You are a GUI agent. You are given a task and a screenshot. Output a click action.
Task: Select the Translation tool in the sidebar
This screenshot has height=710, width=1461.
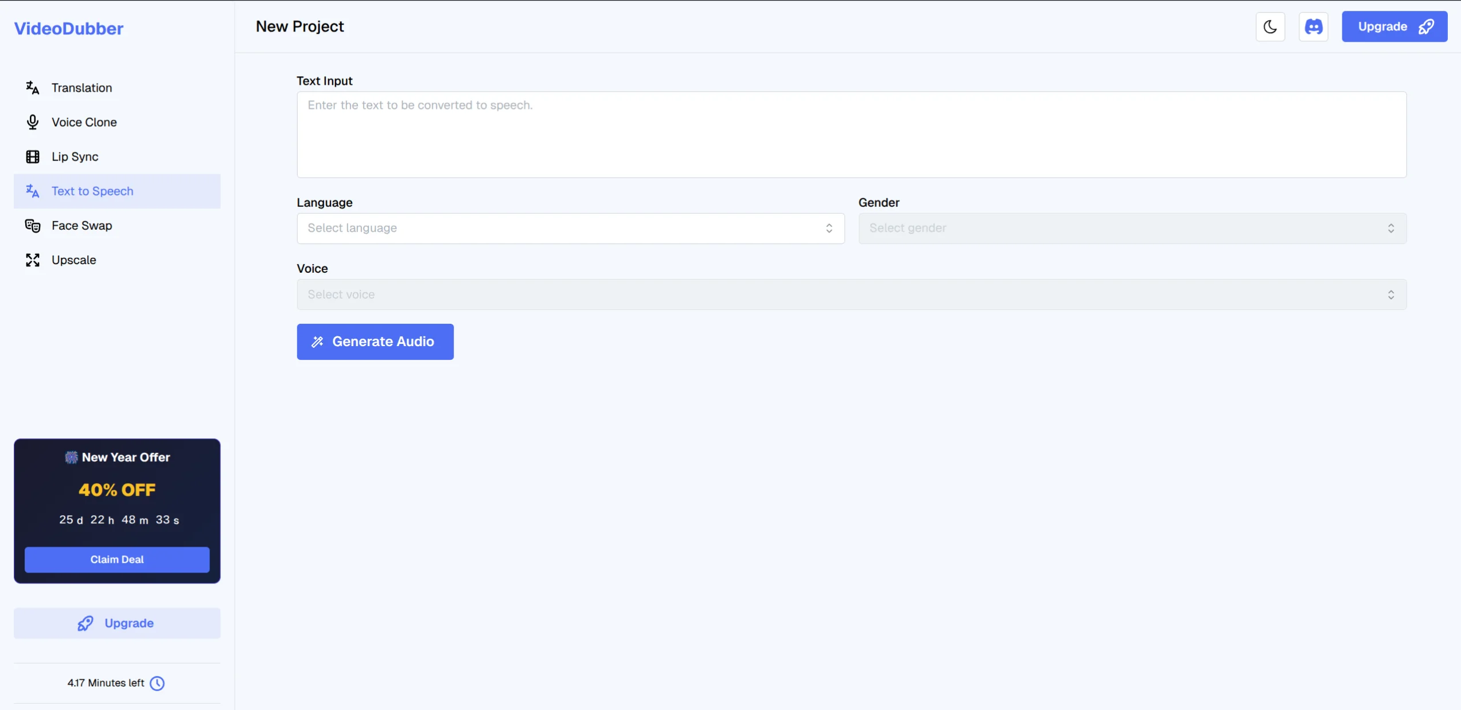(81, 87)
